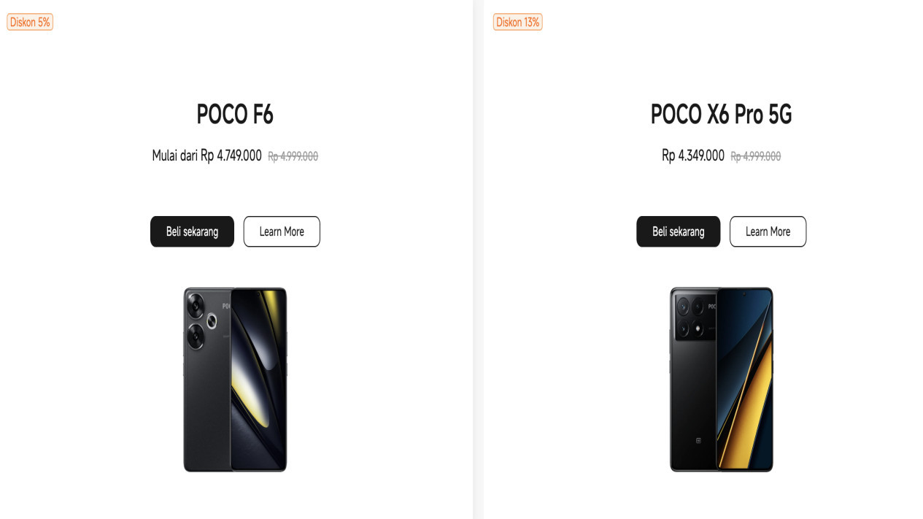Click the Diskon 5% badge

pos(30,22)
